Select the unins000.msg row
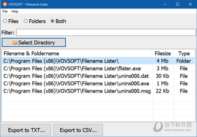 tap(98, 91)
